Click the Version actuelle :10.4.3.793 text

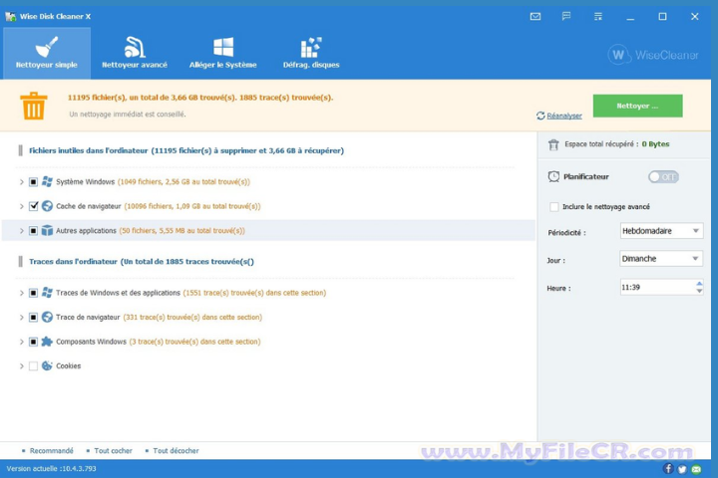(x=51, y=469)
